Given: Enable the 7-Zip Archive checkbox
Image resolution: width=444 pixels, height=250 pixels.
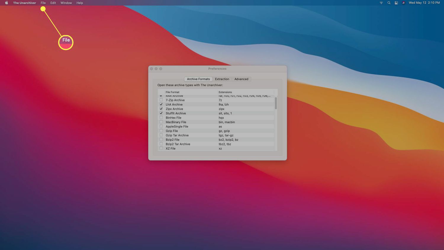Looking at the screenshot, I should pos(161,100).
